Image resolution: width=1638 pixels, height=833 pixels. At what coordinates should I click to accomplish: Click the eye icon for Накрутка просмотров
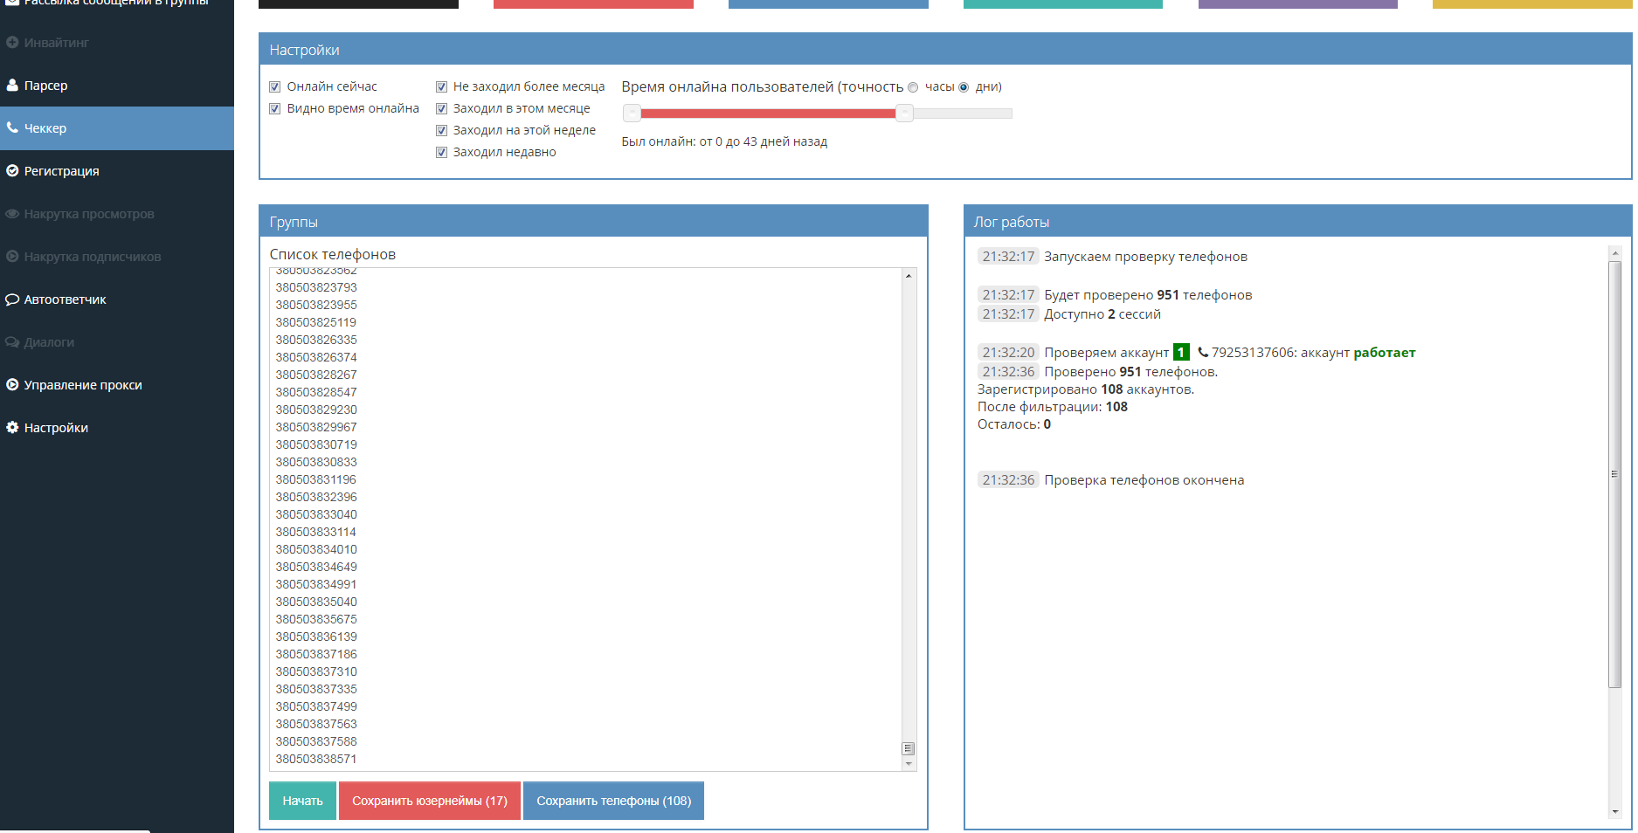[x=12, y=214]
